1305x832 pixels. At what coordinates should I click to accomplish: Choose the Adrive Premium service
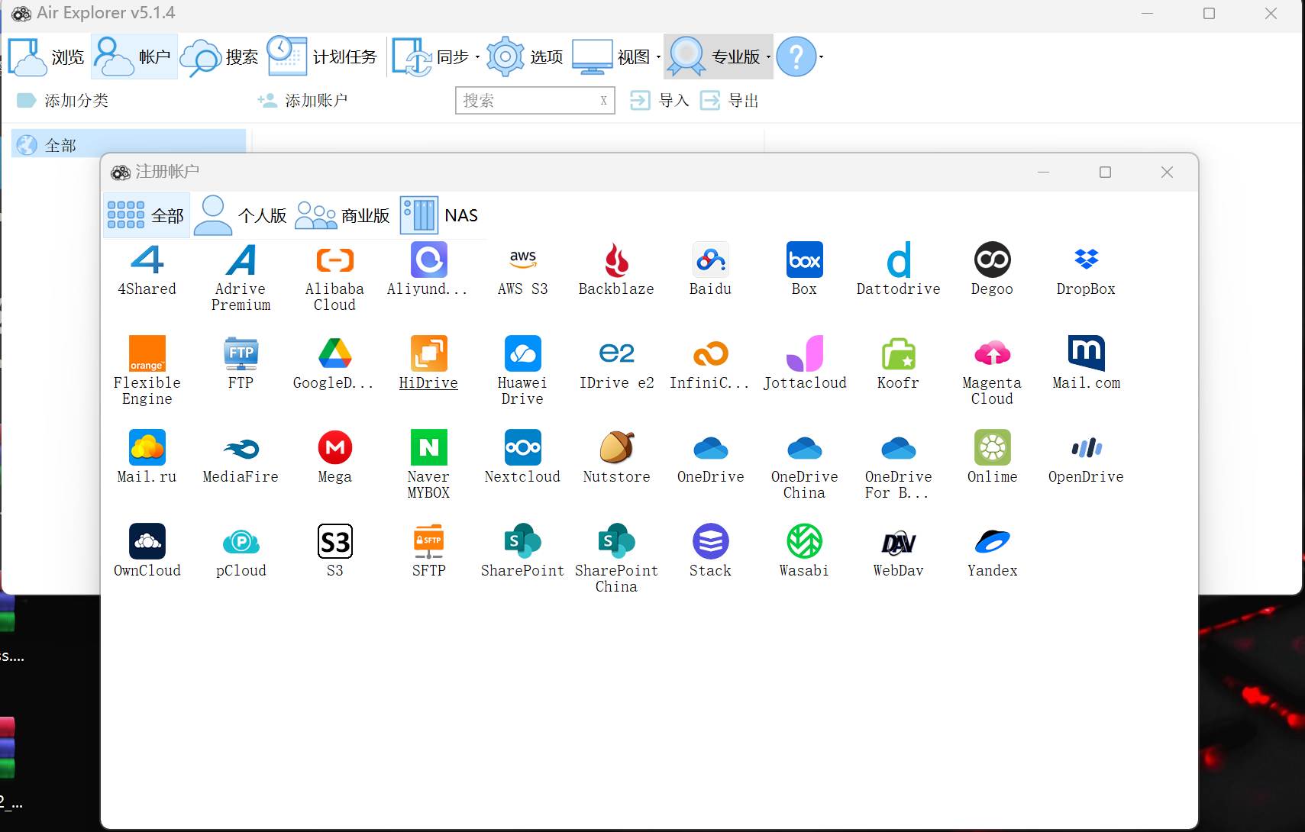point(241,260)
